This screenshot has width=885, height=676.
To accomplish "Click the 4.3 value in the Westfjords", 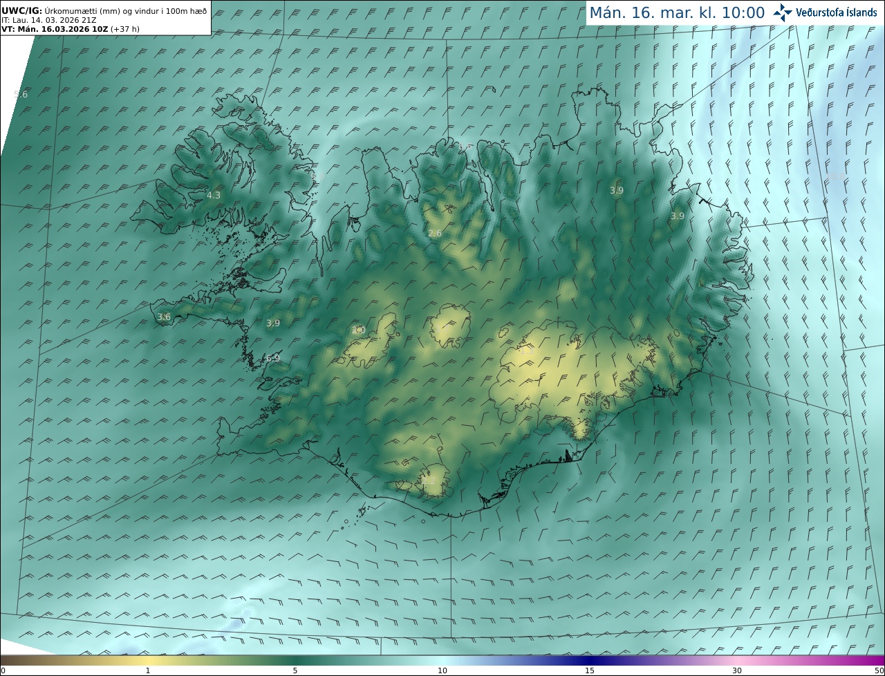I will click(x=214, y=196).
